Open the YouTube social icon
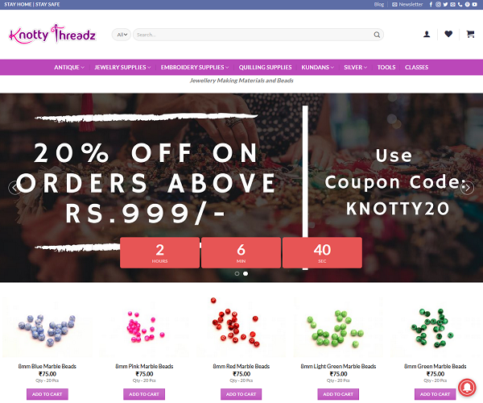The width and height of the screenshot is (483, 403). [x=474, y=4]
